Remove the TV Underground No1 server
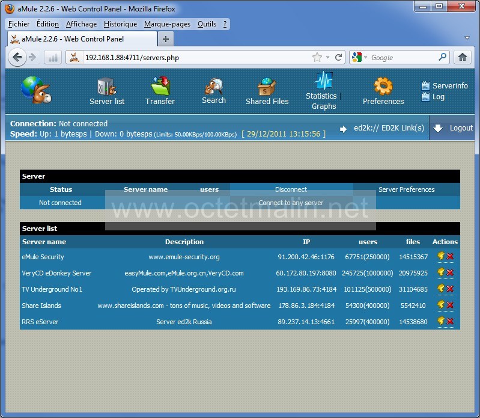 (450, 289)
